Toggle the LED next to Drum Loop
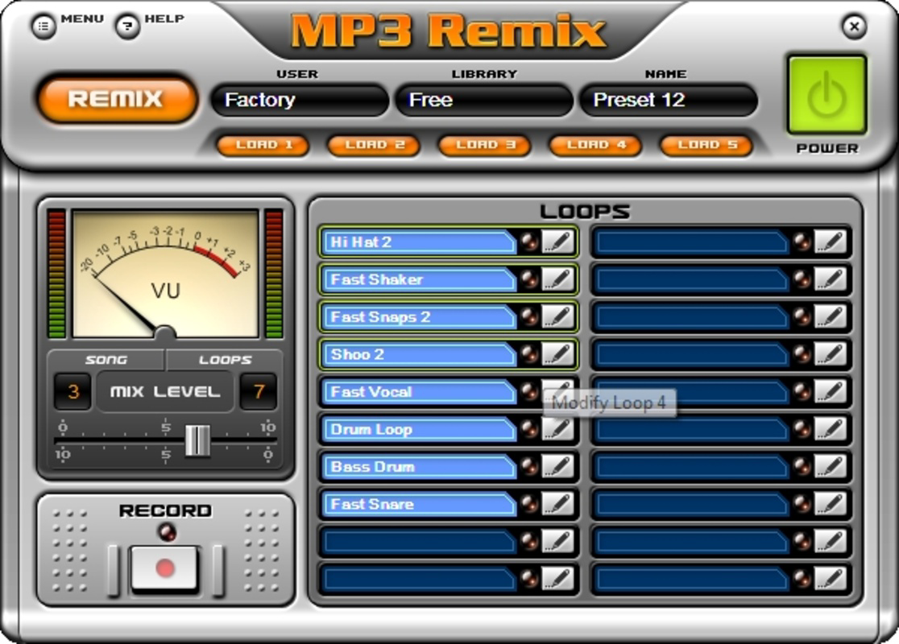The image size is (899, 644). pyautogui.click(x=529, y=429)
